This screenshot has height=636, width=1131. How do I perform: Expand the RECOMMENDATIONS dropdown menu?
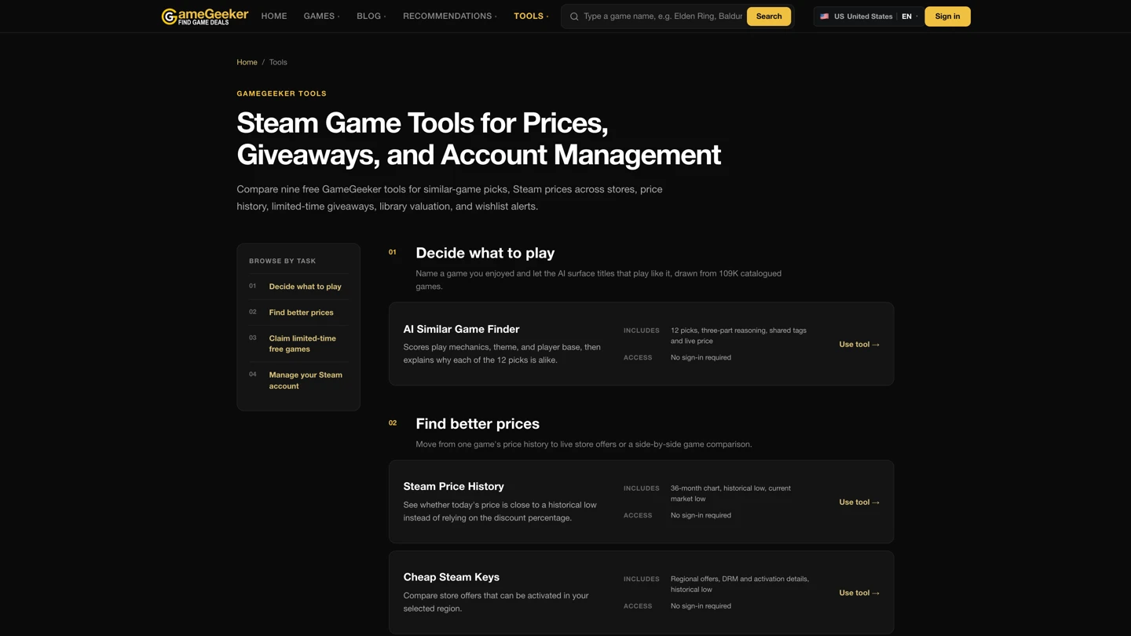pos(450,16)
